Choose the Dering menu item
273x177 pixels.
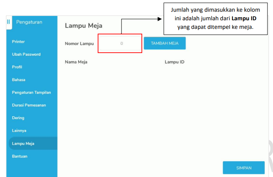point(18,118)
